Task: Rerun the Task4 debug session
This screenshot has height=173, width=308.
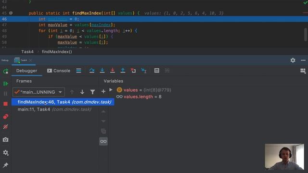Action: pos(5,71)
